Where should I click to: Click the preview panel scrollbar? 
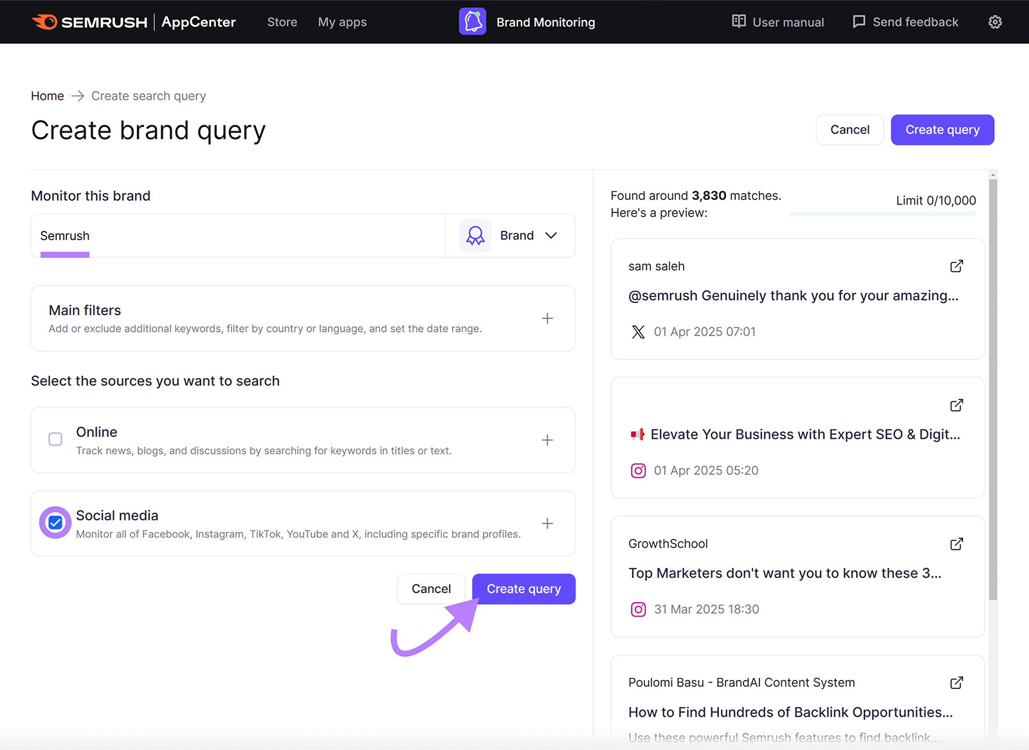(x=993, y=390)
